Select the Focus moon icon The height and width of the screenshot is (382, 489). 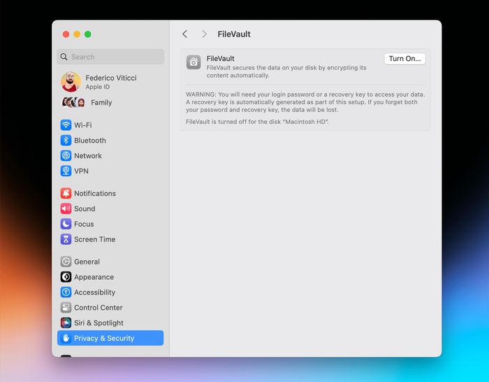(66, 225)
